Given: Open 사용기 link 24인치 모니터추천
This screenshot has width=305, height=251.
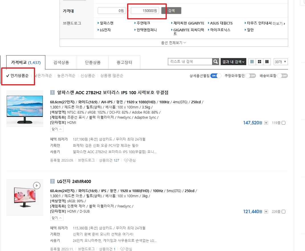Looking at the screenshot, I should click(x=115, y=240).
